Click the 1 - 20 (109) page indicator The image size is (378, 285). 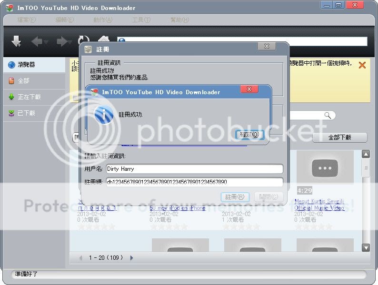106,258
